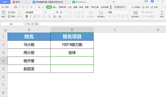Image resolution: width=166 pixels, height=97 pixels.
Task: Click the select-all corner triangle
Action: pos(5,30)
